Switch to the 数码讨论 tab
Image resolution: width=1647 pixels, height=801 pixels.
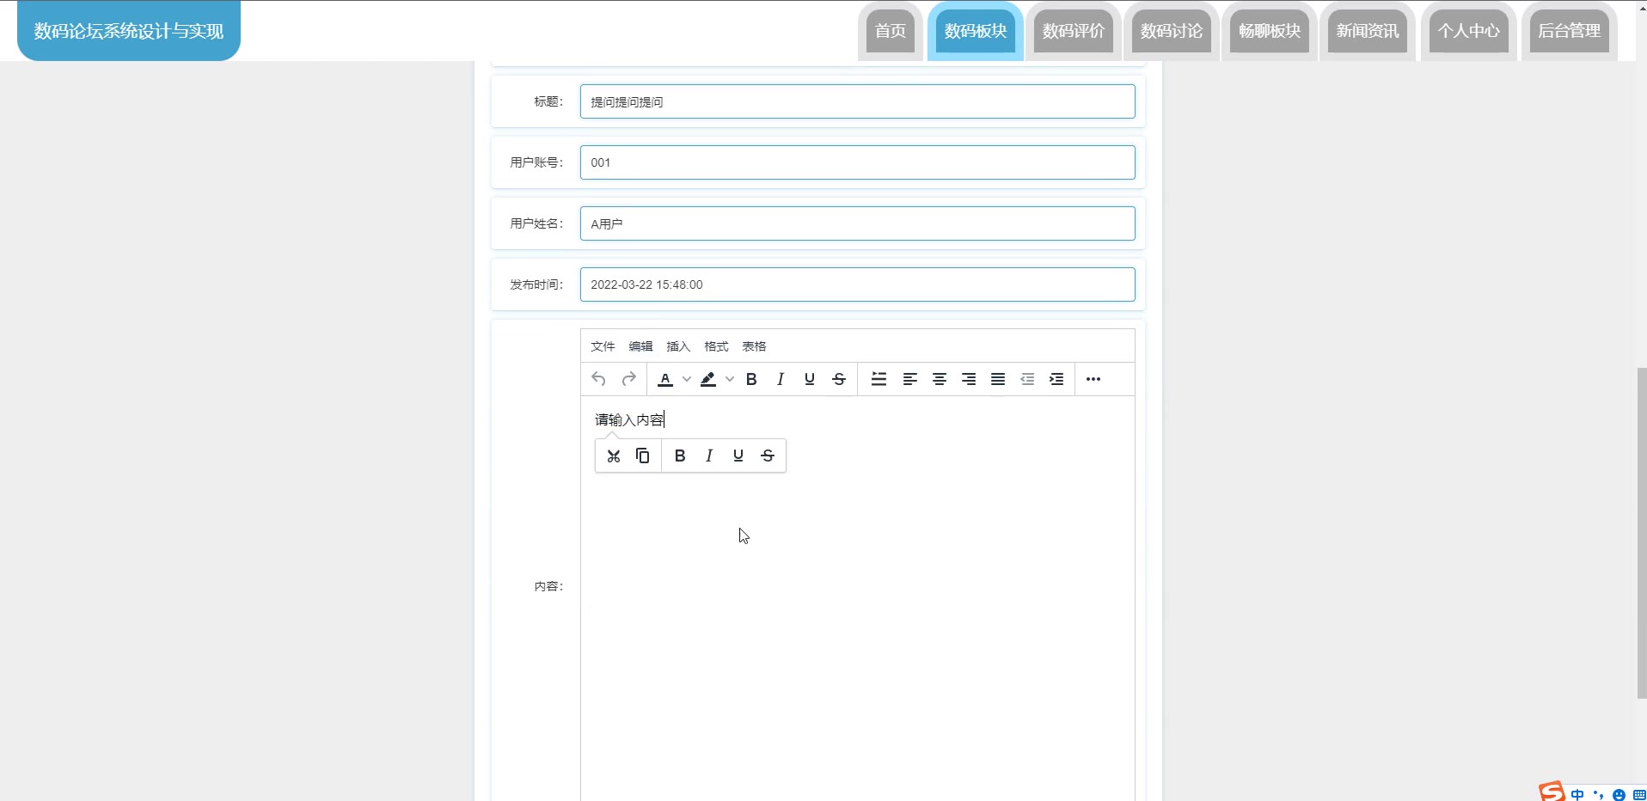coord(1172,31)
